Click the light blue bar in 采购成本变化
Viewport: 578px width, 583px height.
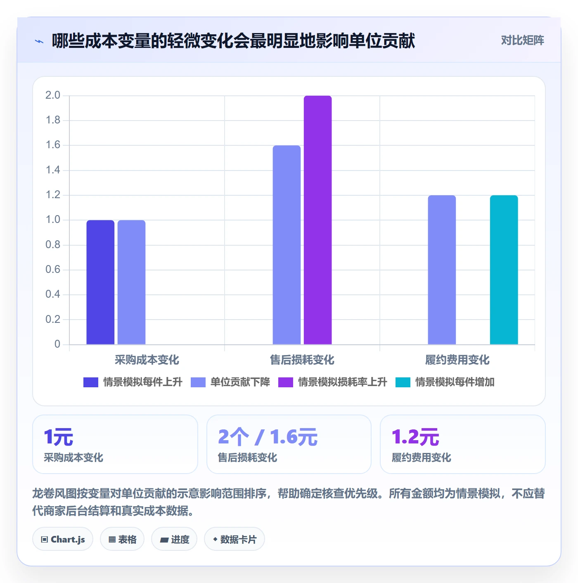[x=131, y=282]
